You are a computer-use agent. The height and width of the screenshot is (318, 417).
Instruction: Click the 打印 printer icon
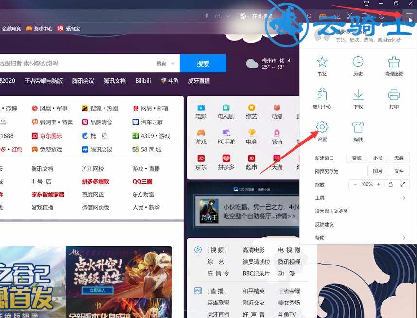394,95
